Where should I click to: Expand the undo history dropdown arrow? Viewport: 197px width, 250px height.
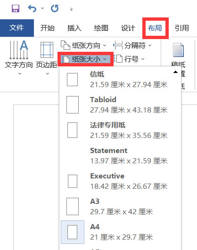(42, 8)
